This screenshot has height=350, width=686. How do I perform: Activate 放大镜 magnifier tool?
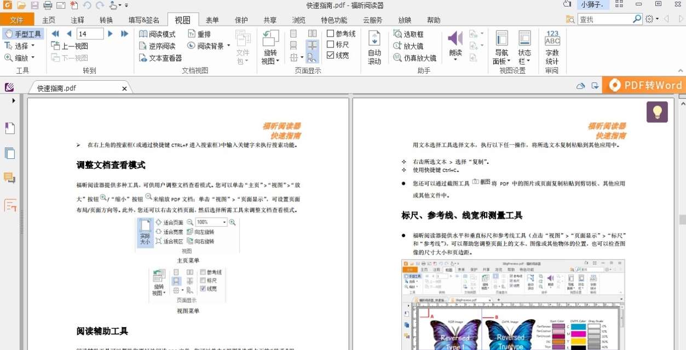tap(408, 46)
